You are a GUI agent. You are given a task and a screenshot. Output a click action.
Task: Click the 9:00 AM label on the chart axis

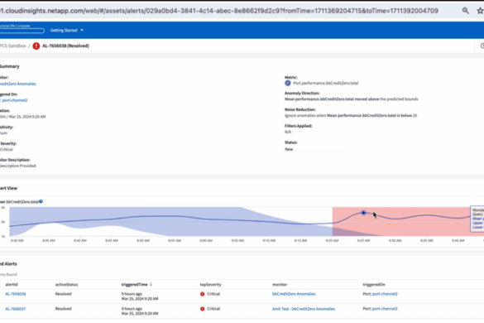click(206, 240)
